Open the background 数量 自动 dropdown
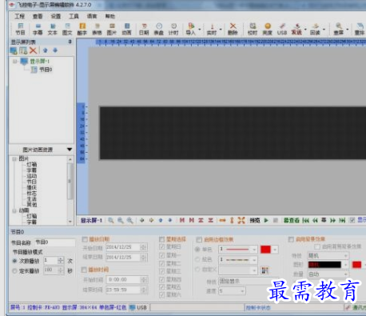The image size is (366, 316). click(346, 274)
